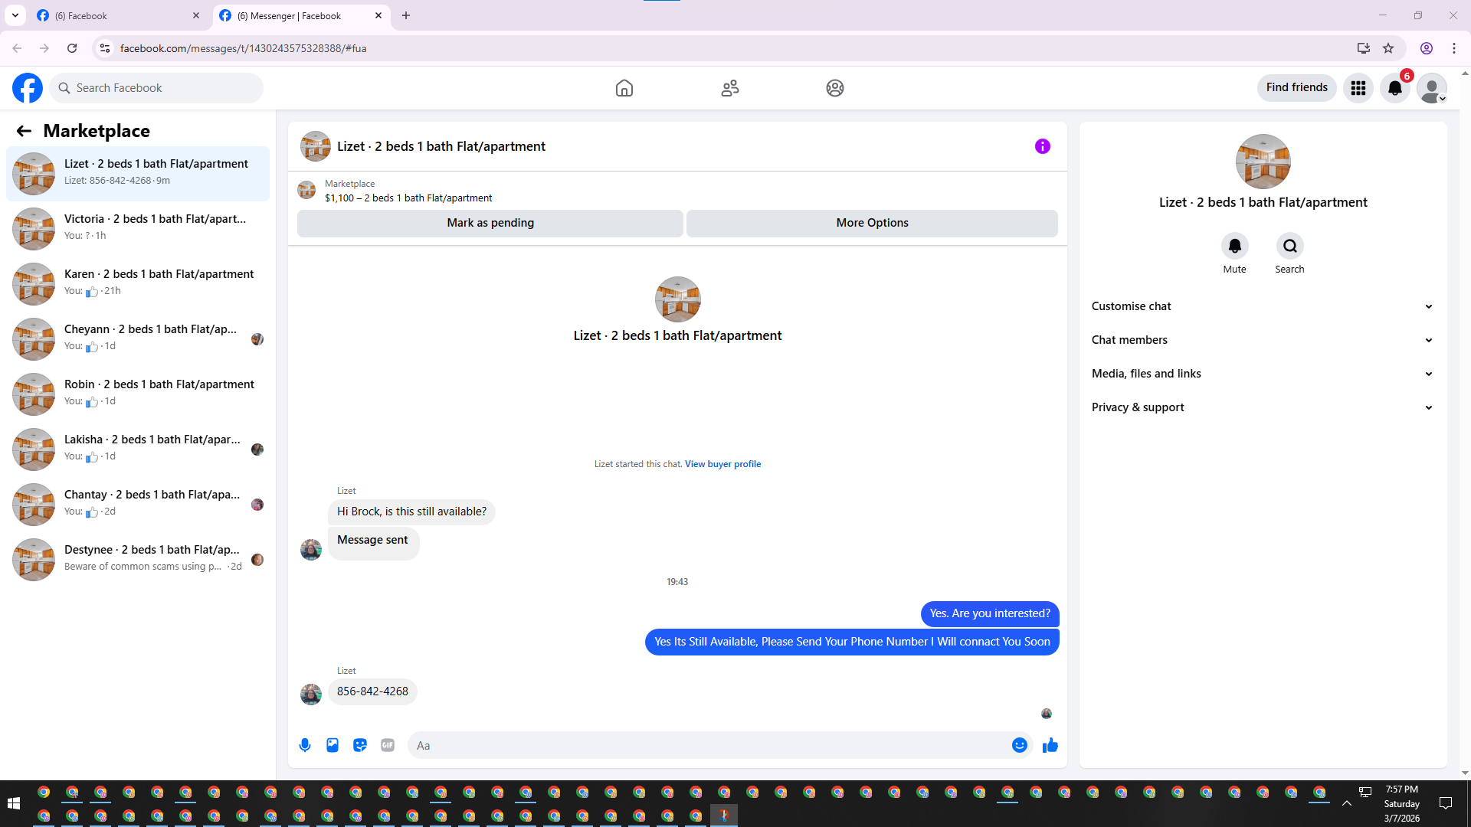The height and width of the screenshot is (827, 1471).
Task: Expand the Customise chat section
Action: 1263,306
